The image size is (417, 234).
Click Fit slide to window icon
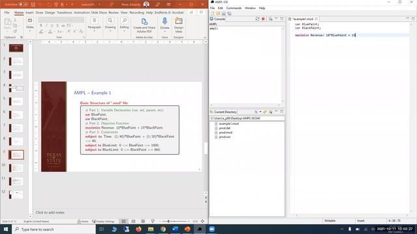pyautogui.click(x=203, y=221)
